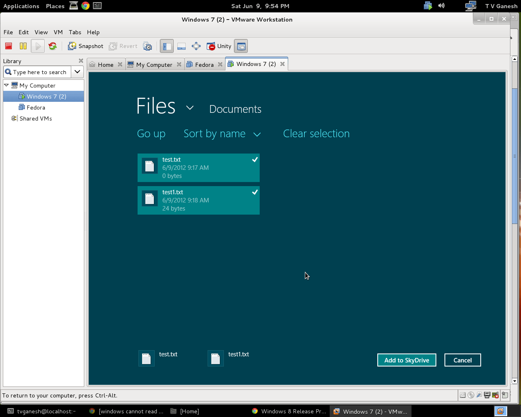Screen dimensions: 521x417
Task: Click the network adapter status icon
Action: [x=479, y=395]
